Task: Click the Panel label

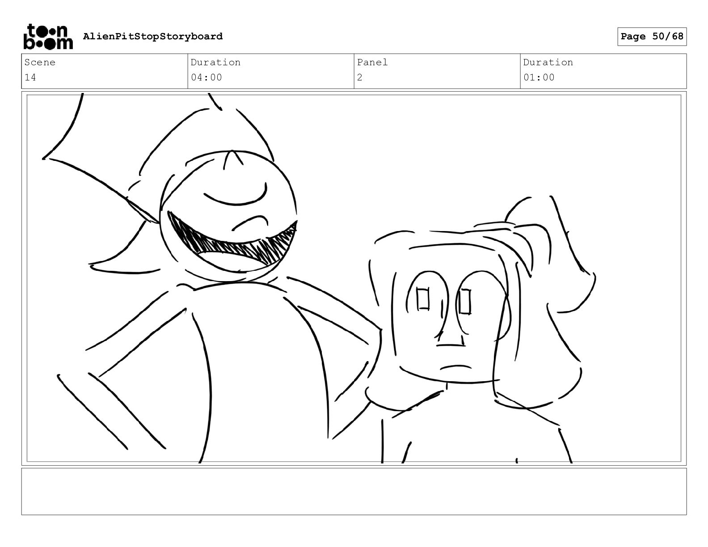Action: click(x=372, y=62)
